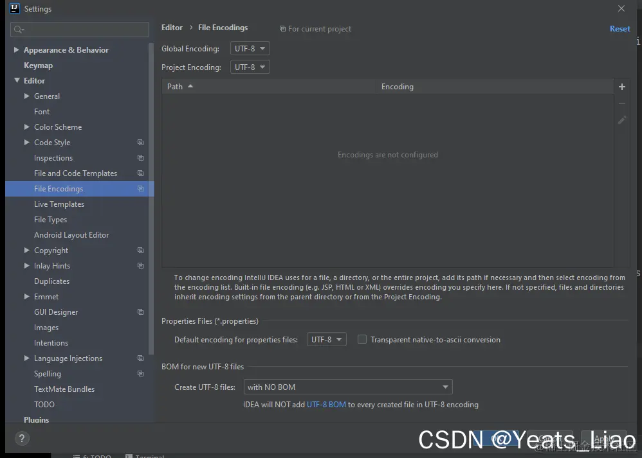Click project-level icon beside GUI Designer
Viewport: 642px width, 458px height.
point(140,312)
